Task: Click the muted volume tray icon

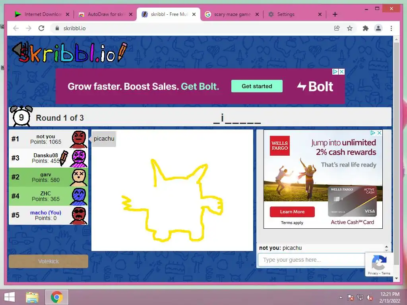Action: point(369,297)
